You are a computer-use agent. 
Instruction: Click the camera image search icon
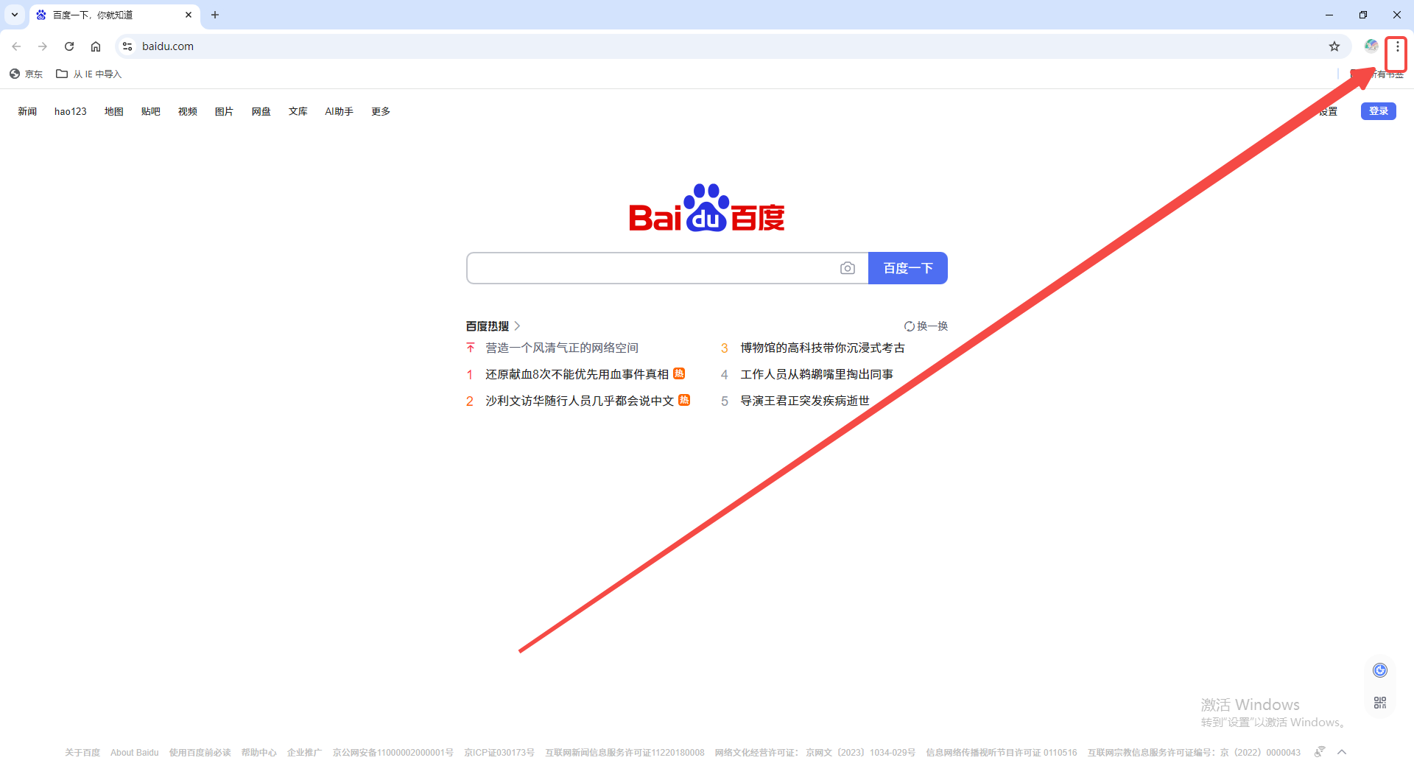pyautogui.click(x=848, y=268)
